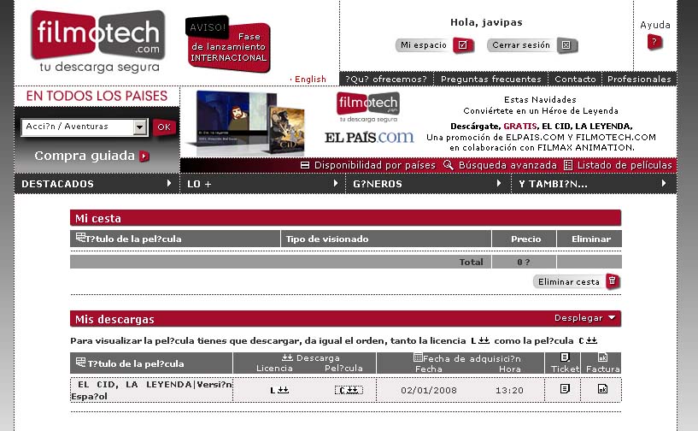Download the license for El Cid
The width and height of the screenshot is (698, 431).
[279, 390]
